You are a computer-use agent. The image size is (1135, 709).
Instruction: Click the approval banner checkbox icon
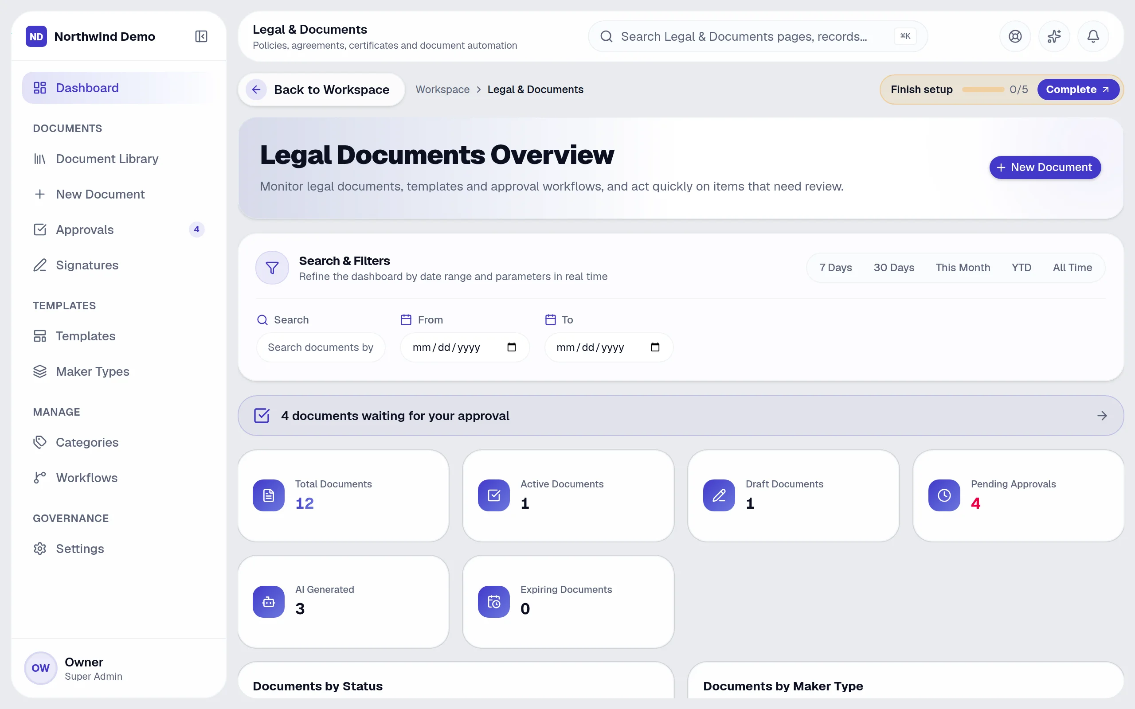click(262, 416)
